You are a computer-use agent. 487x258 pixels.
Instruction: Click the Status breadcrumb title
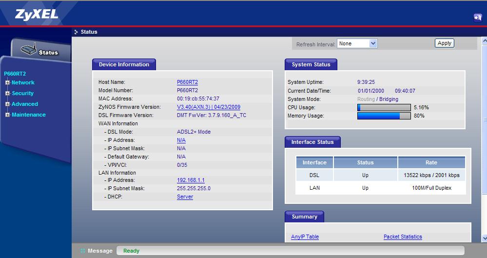click(x=89, y=32)
